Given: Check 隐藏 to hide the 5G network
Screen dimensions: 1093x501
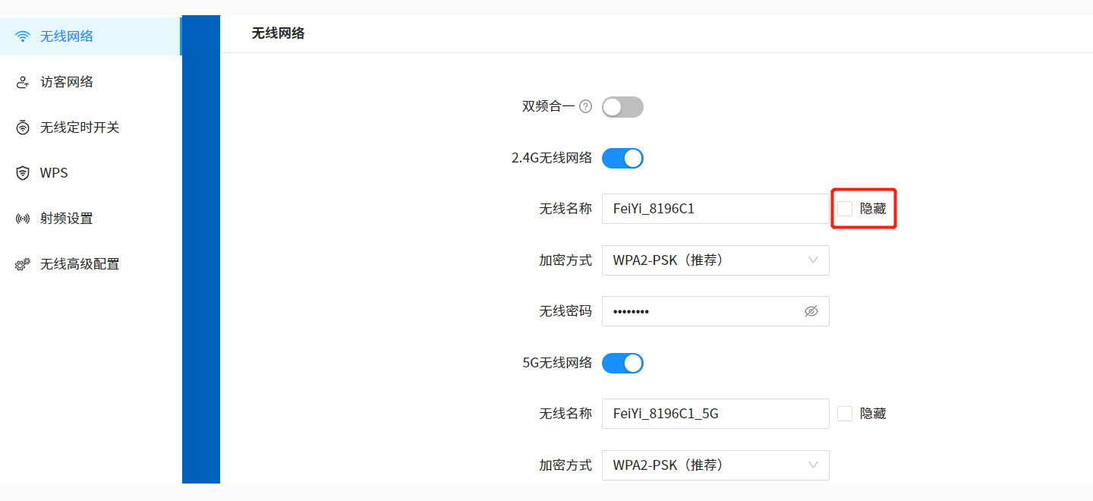Looking at the screenshot, I should tap(845, 413).
